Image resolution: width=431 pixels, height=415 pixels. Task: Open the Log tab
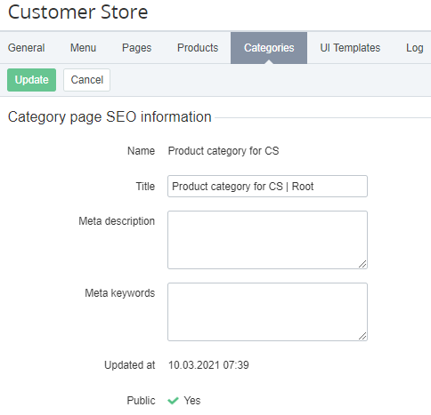[415, 48]
